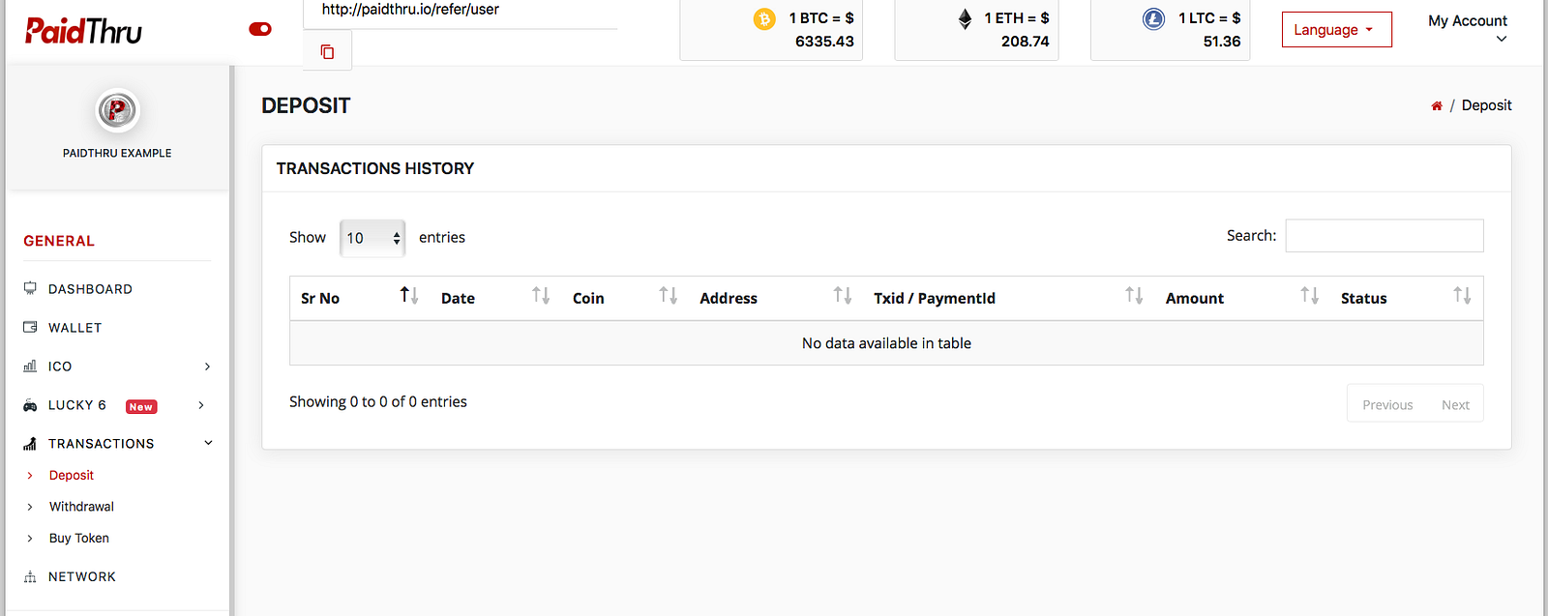This screenshot has width=1548, height=616.
Task: Open the show entries count dropdown
Action: 372,238
